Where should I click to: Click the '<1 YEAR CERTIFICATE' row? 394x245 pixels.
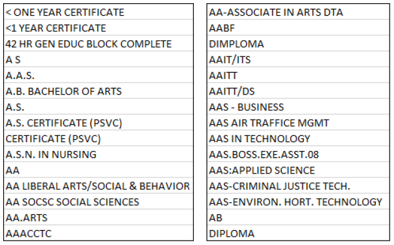[98, 28]
